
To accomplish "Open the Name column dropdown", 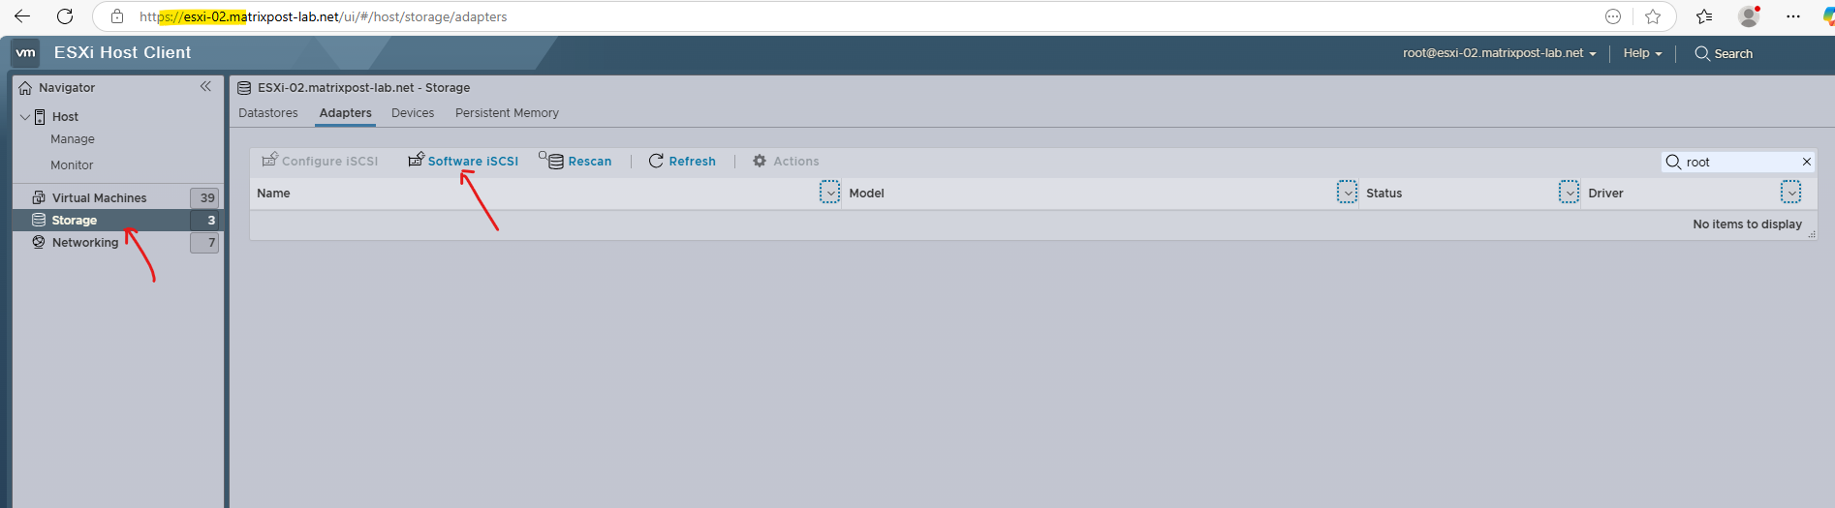I will (x=830, y=193).
